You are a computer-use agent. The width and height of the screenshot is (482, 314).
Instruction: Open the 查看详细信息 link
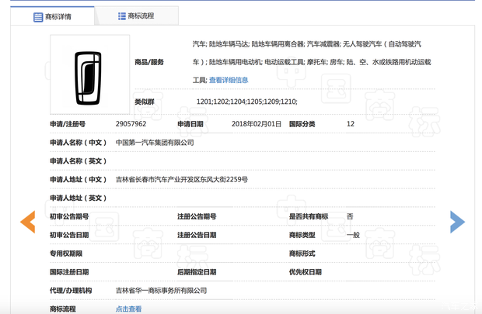(x=229, y=80)
